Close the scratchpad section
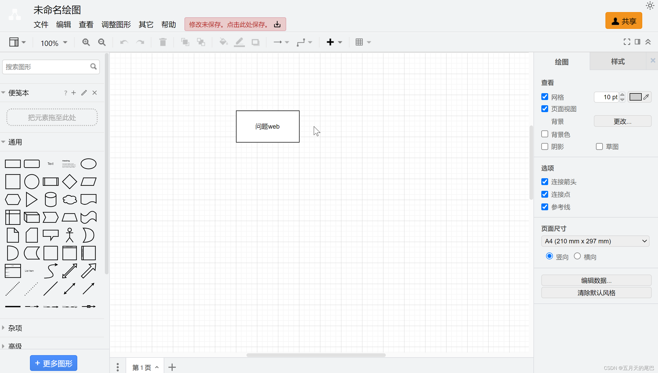 point(95,93)
